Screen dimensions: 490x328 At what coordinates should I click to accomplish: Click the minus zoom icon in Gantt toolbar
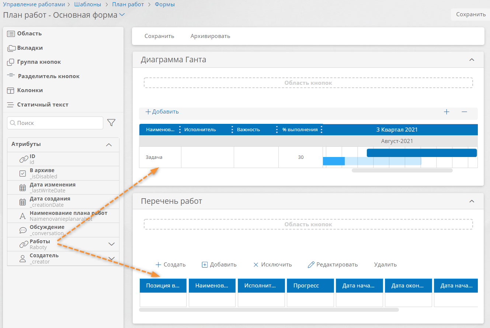(x=464, y=112)
